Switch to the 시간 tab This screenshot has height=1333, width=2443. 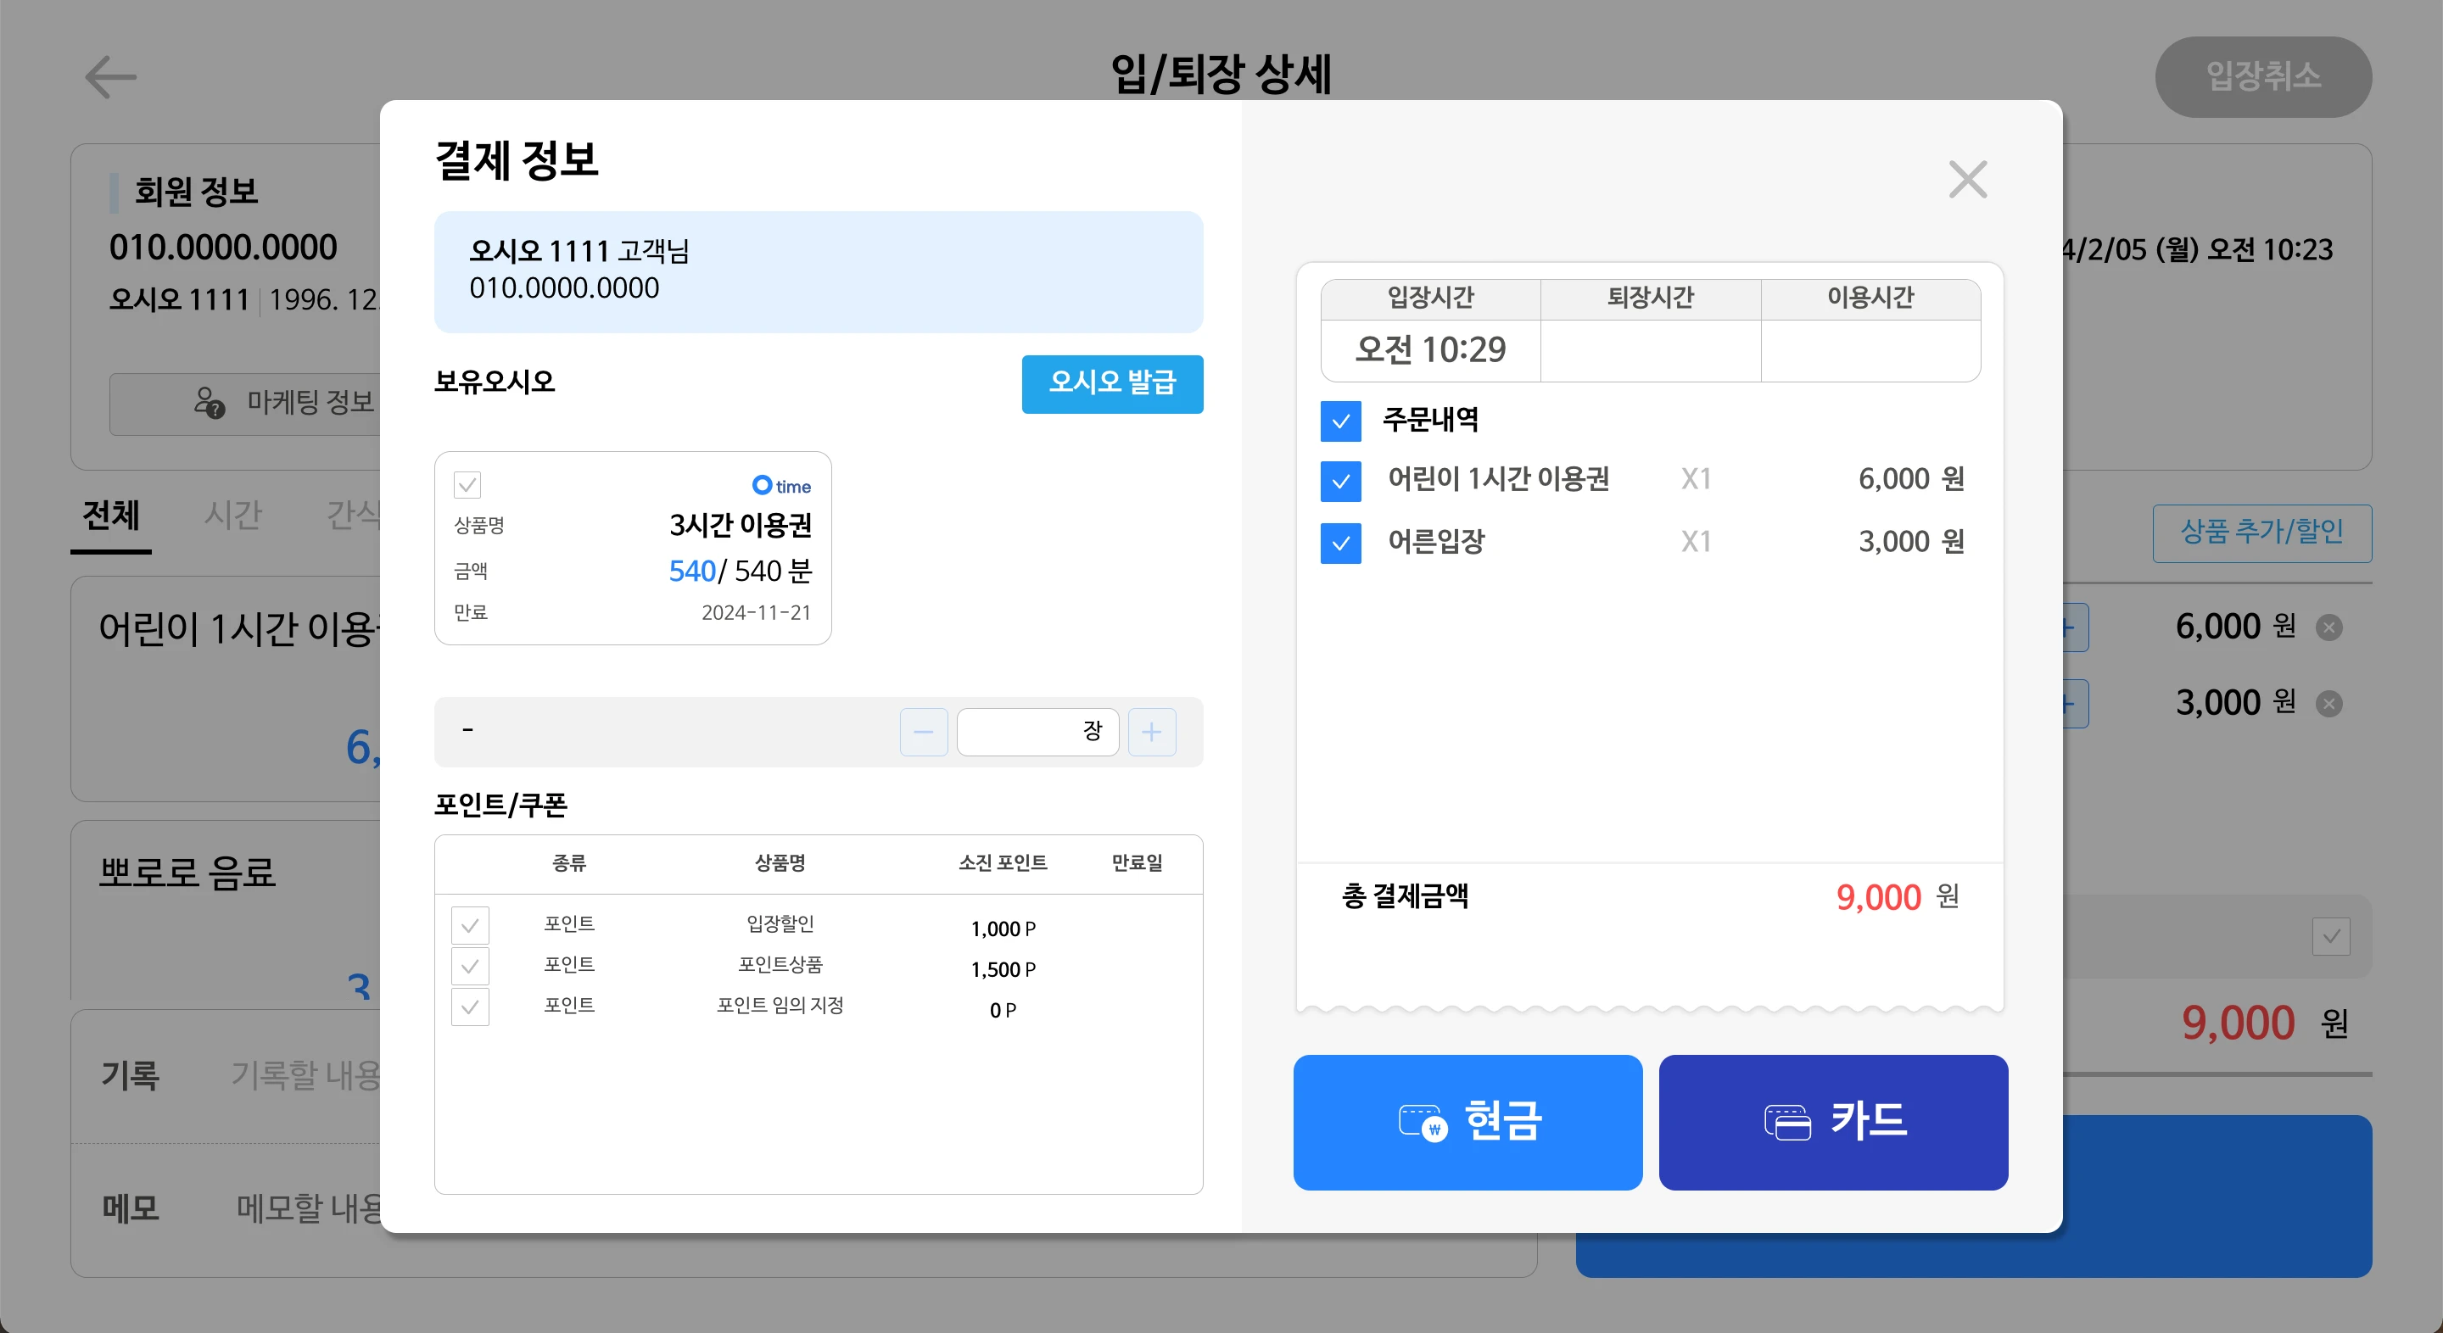(232, 516)
